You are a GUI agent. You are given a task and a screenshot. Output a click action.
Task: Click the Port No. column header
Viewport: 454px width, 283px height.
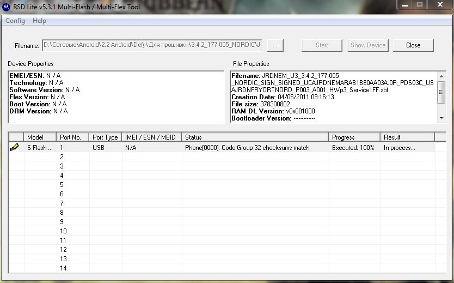[73, 137]
